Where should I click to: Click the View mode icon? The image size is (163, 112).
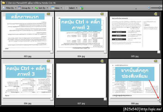coord(53,8)
